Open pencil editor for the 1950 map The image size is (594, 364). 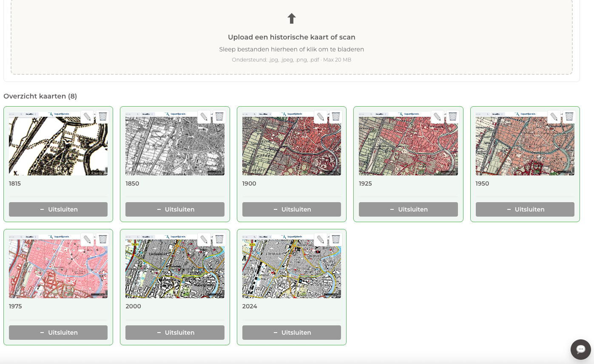[554, 117]
